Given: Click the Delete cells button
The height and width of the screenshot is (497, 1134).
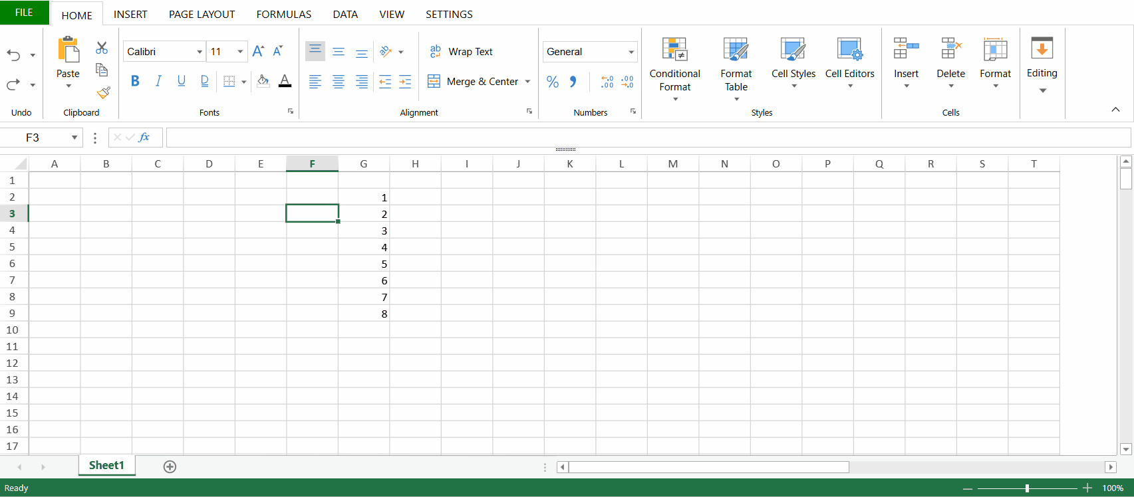Looking at the screenshot, I should point(951,63).
